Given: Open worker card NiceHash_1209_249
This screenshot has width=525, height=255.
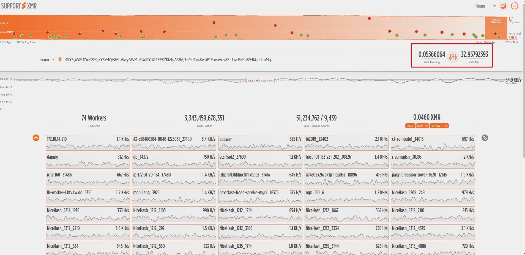Looking at the screenshot, I should (x=433, y=196).
